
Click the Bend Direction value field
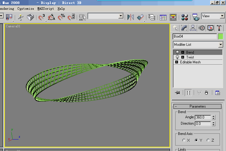coord(203,124)
